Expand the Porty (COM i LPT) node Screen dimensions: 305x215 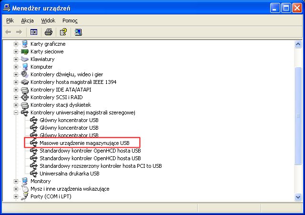click(16, 196)
